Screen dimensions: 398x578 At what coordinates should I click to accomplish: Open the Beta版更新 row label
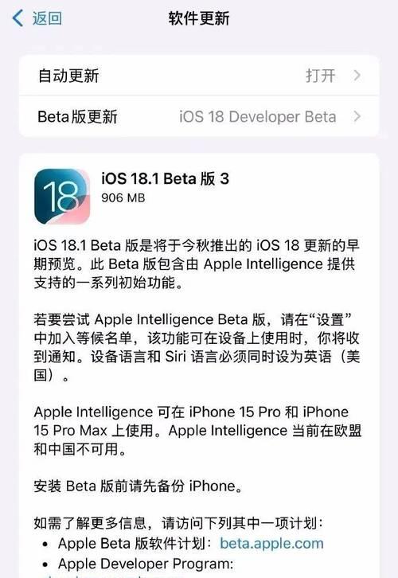click(77, 117)
